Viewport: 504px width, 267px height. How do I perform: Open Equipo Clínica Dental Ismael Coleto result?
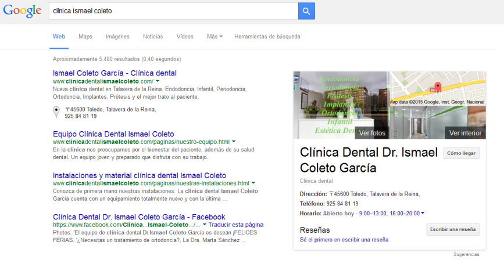(113, 134)
